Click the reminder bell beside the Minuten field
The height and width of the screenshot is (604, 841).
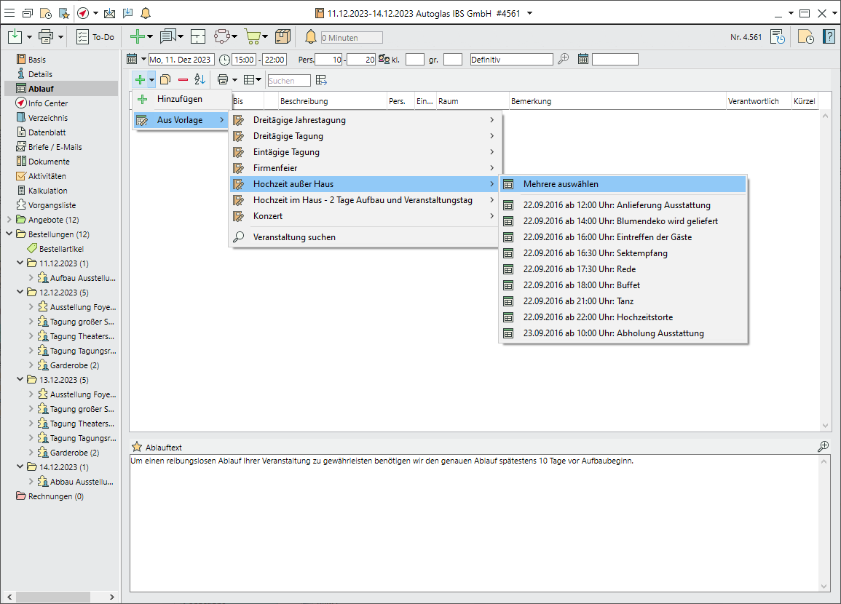(311, 37)
